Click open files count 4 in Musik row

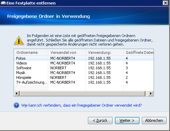[x=127, y=73]
